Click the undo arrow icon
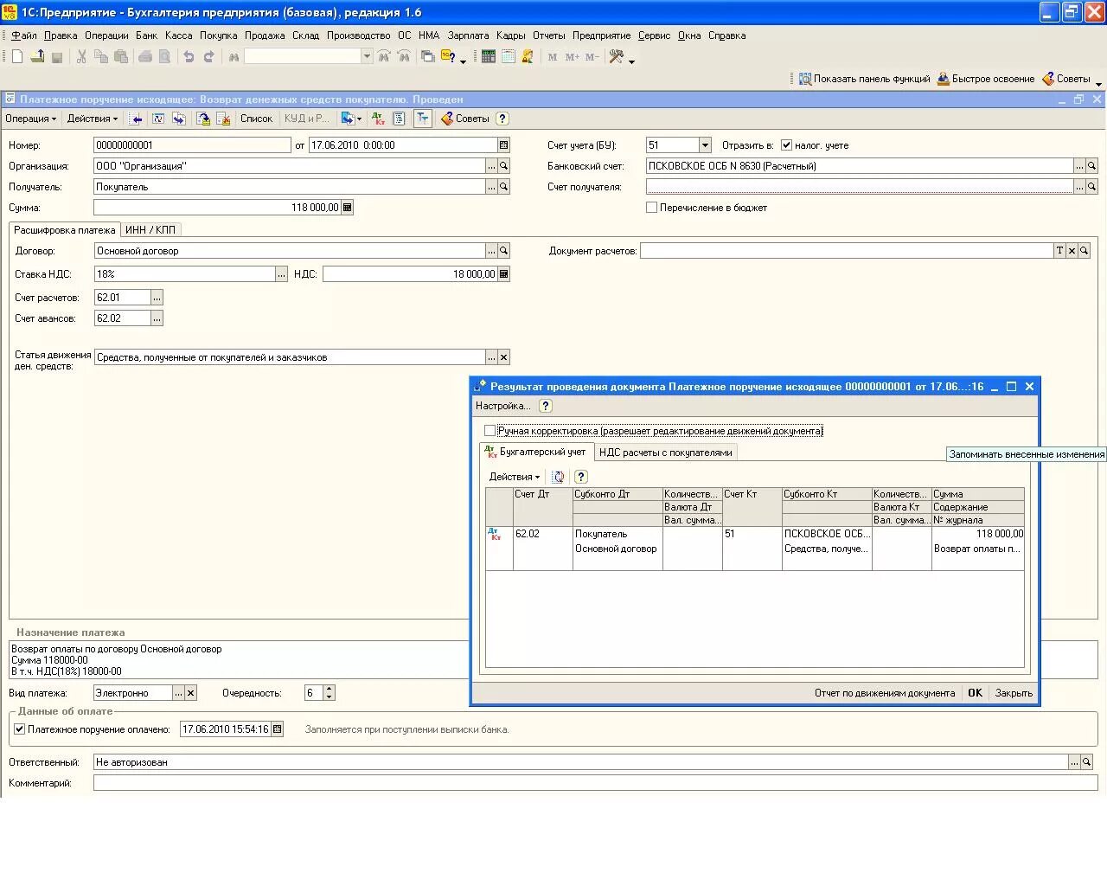This screenshot has width=1107, height=886. click(189, 56)
